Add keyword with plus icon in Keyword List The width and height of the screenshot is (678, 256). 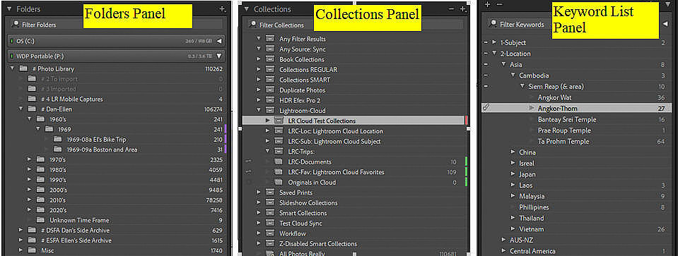487,4
